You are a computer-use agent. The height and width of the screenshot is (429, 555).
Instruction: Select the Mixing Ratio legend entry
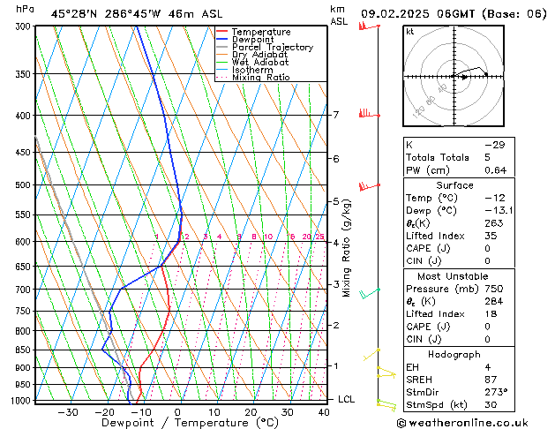point(253,77)
